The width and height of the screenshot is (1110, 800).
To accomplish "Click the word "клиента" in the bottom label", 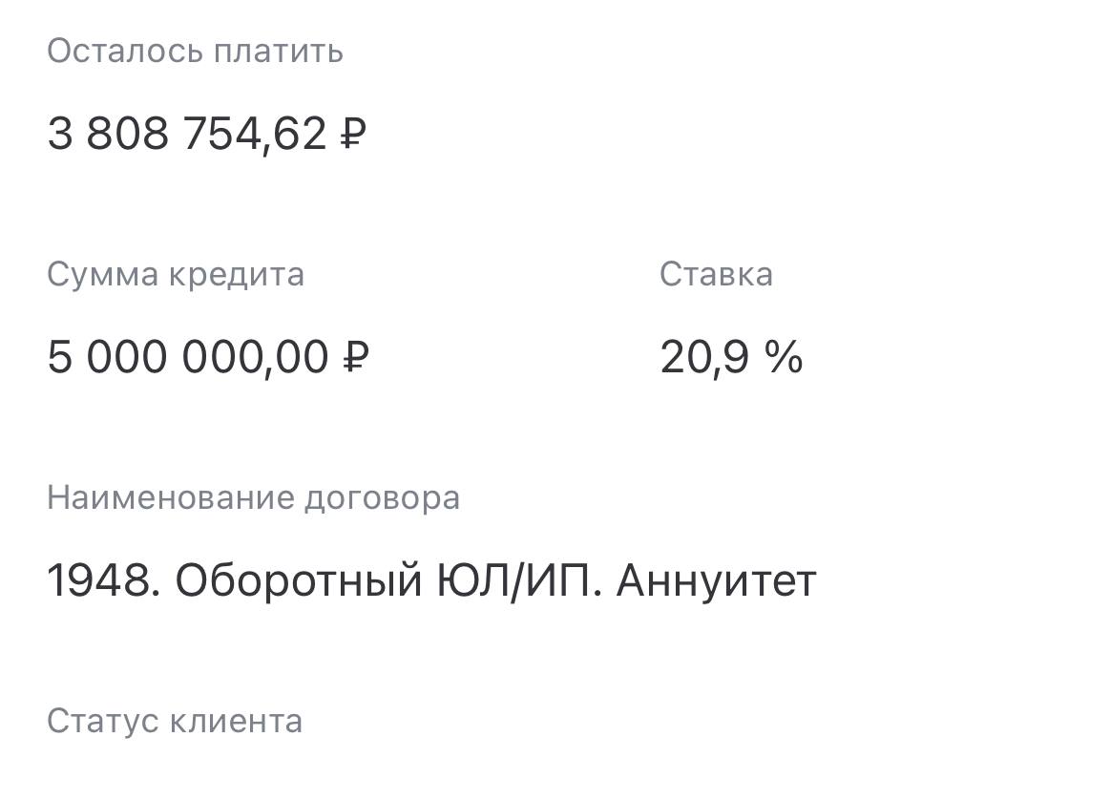I will [x=236, y=721].
